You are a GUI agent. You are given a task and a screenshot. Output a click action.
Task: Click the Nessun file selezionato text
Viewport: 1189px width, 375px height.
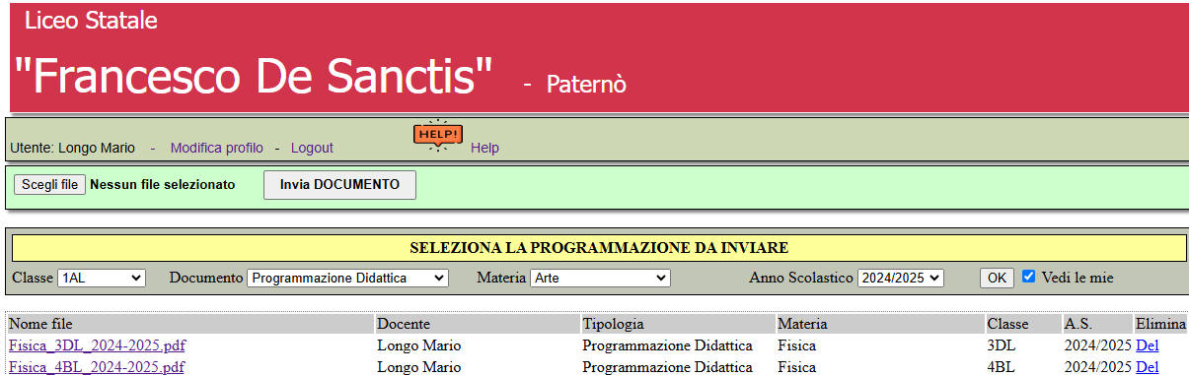[x=162, y=184]
